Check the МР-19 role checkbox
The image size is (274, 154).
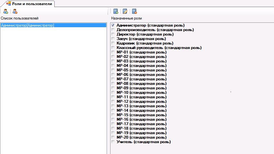click(113, 133)
